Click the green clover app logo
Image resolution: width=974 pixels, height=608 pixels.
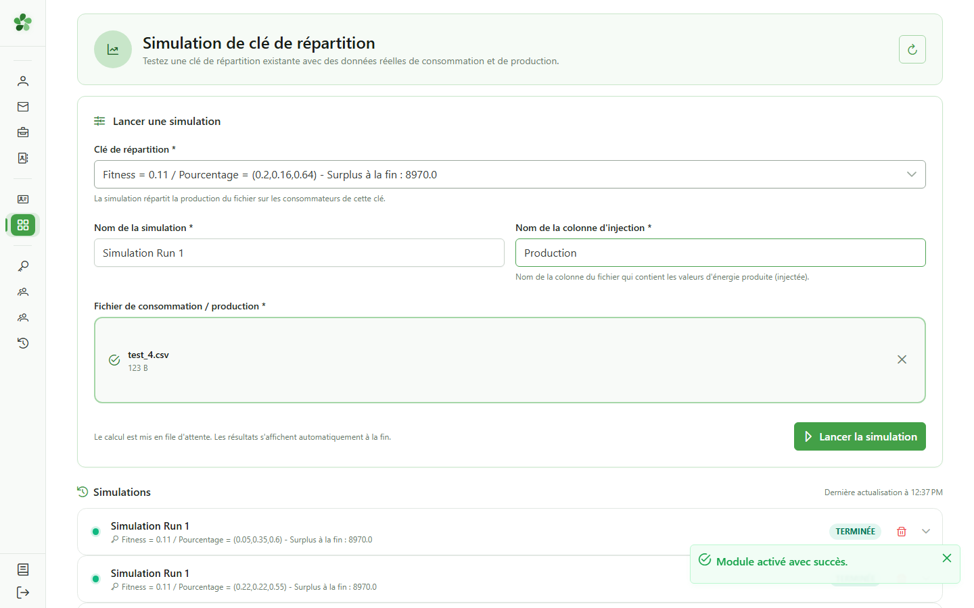tap(23, 22)
